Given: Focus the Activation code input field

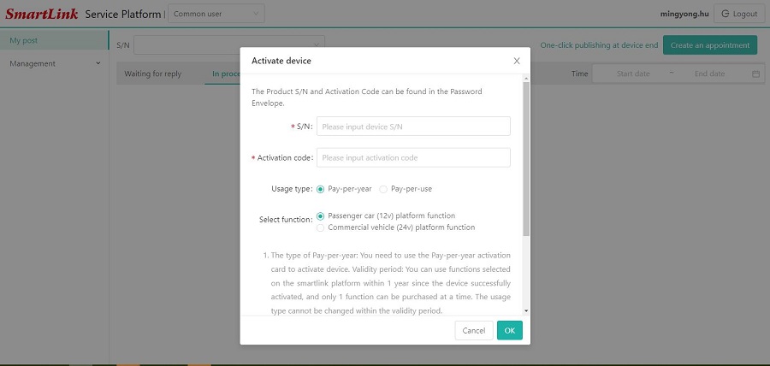Looking at the screenshot, I should pos(413,157).
